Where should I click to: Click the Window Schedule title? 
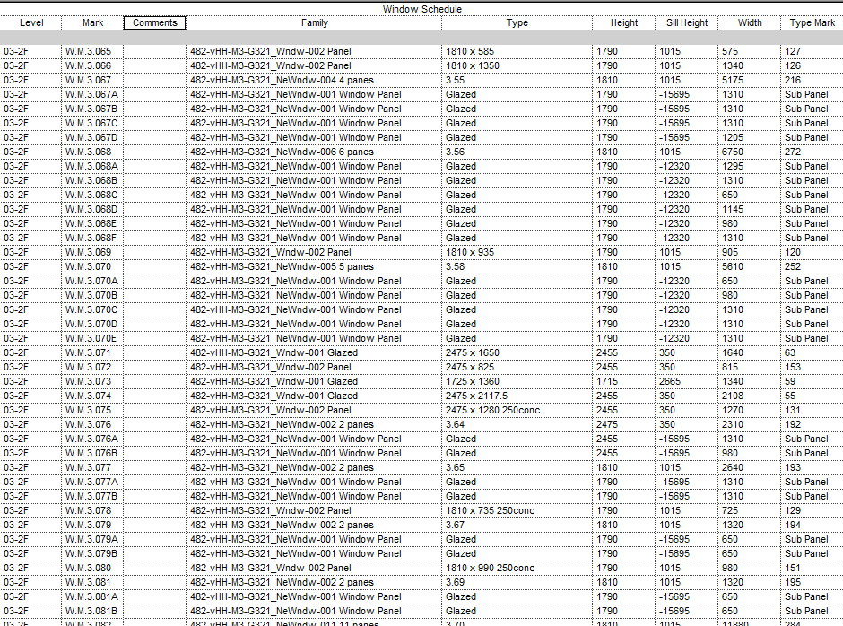pos(422,9)
